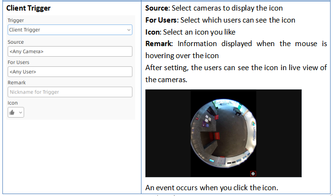The image size is (333, 196).
Task: Click the Source field showing <Any Camera>
Action: [70, 51]
